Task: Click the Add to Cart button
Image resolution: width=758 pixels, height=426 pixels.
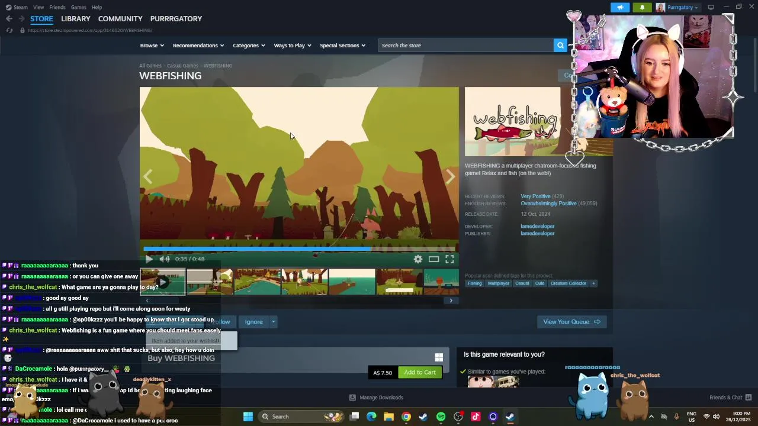Action: click(x=420, y=372)
